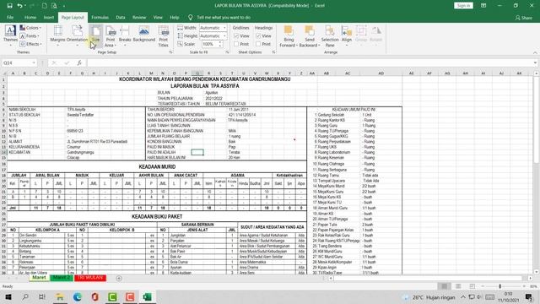Open the paper Size menu
Viewport: 540px width, 304px height.
tap(95, 35)
